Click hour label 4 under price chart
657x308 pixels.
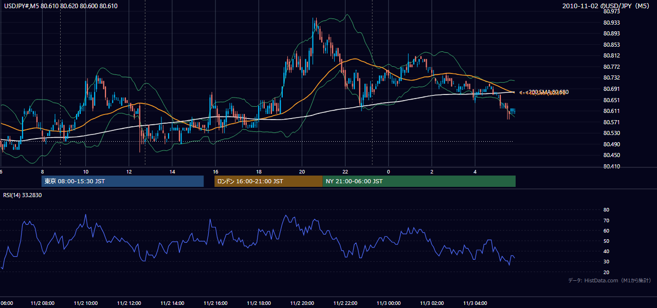coord(476,172)
